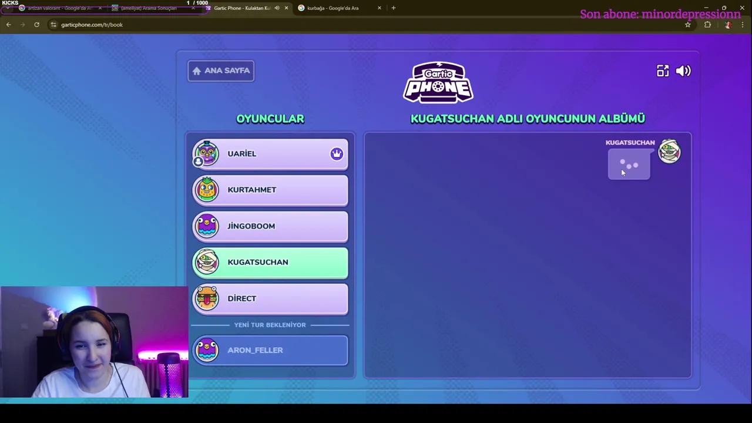Screen dimensions: 752x423
Task: Mute the game sound speaker icon
Action: coord(683,71)
